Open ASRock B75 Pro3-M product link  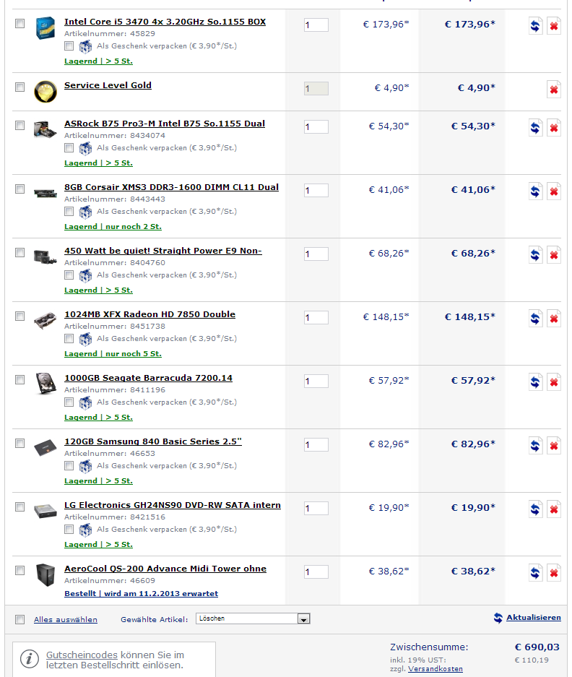point(165,124)
